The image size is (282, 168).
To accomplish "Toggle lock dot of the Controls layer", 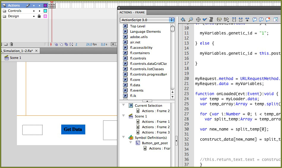I will coord(39,11).
